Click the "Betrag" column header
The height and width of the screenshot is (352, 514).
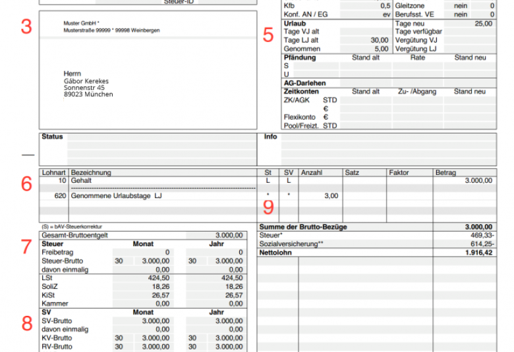coord(445,172)
